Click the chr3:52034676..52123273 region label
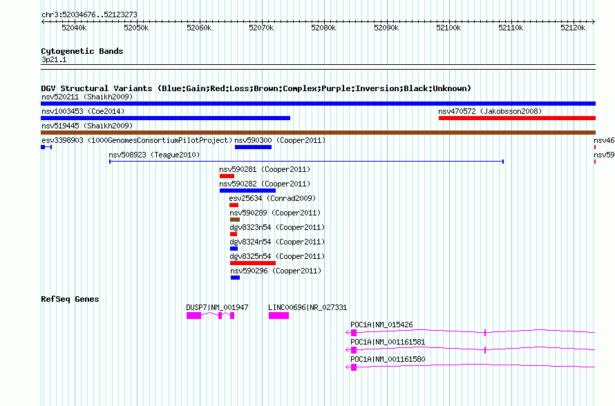Viewport: 615px width, 406px height. pyautogui.click(x=89, y=14)
